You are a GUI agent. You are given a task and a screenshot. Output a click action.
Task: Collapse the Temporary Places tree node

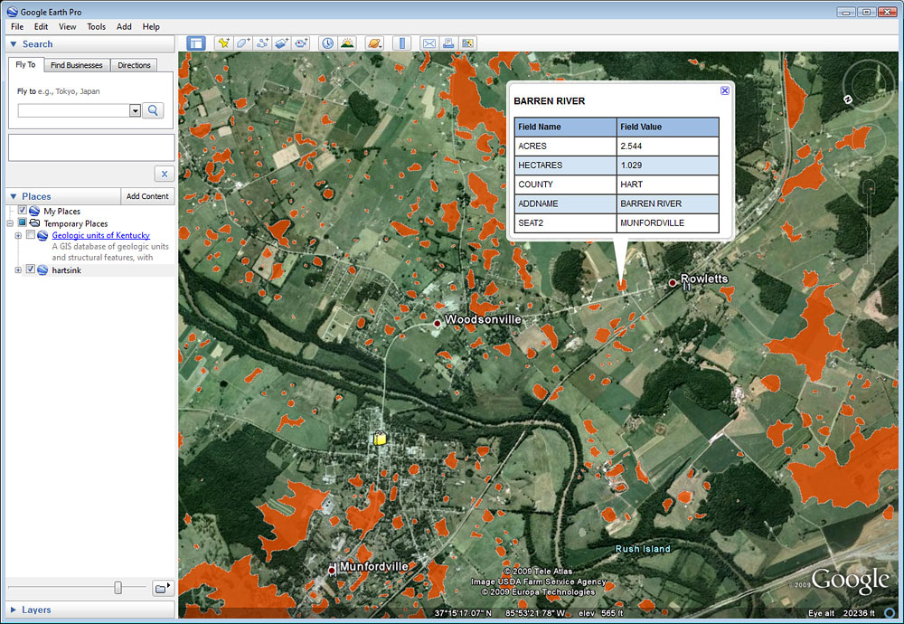pos(10,223)
